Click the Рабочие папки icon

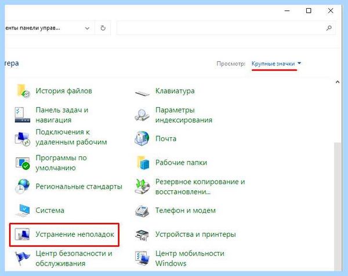pos(143,163)
